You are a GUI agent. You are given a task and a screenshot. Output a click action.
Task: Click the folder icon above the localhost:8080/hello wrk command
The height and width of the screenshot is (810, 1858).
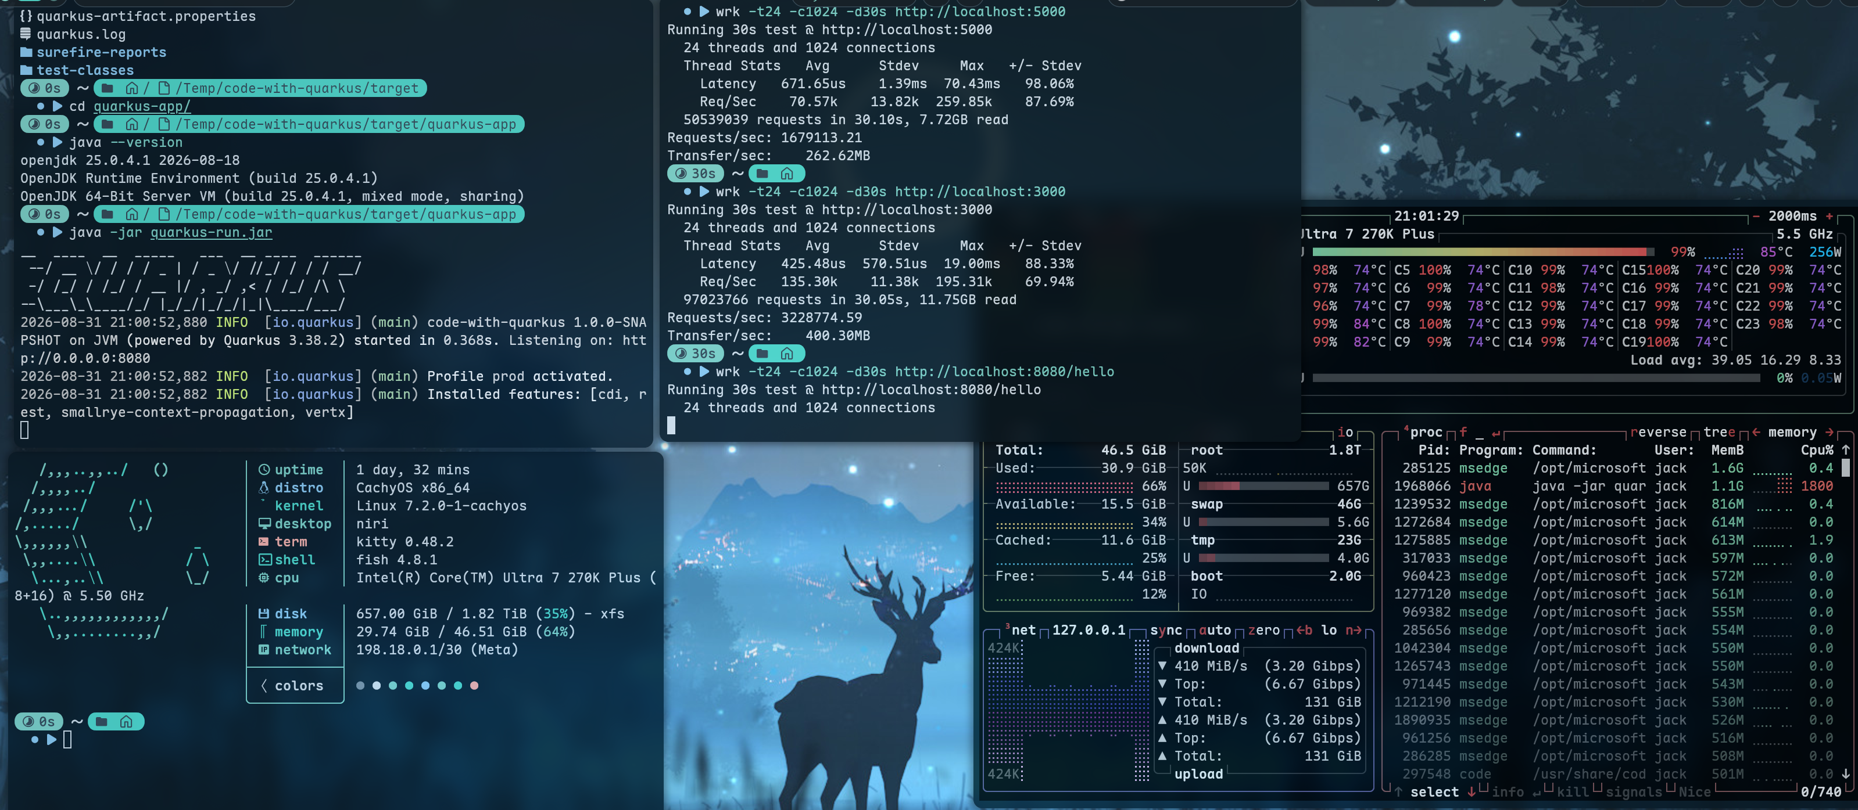pyautogui.click(x=762, y=354)
